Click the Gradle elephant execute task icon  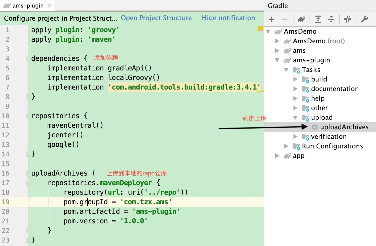click(302, 19)
